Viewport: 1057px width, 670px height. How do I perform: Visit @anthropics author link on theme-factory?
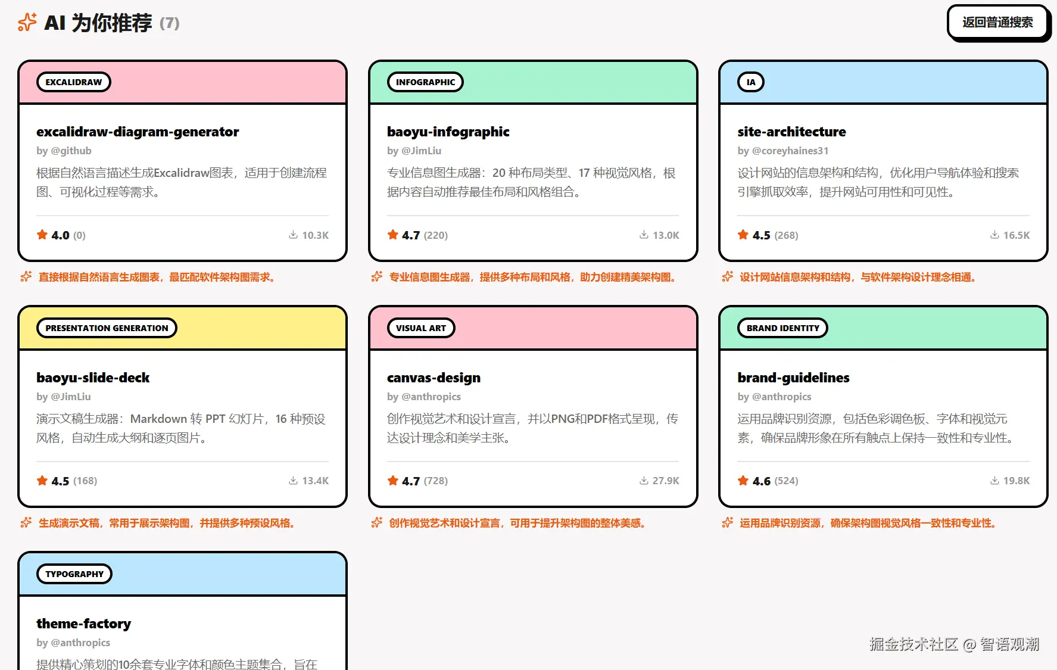pos(80,643)
